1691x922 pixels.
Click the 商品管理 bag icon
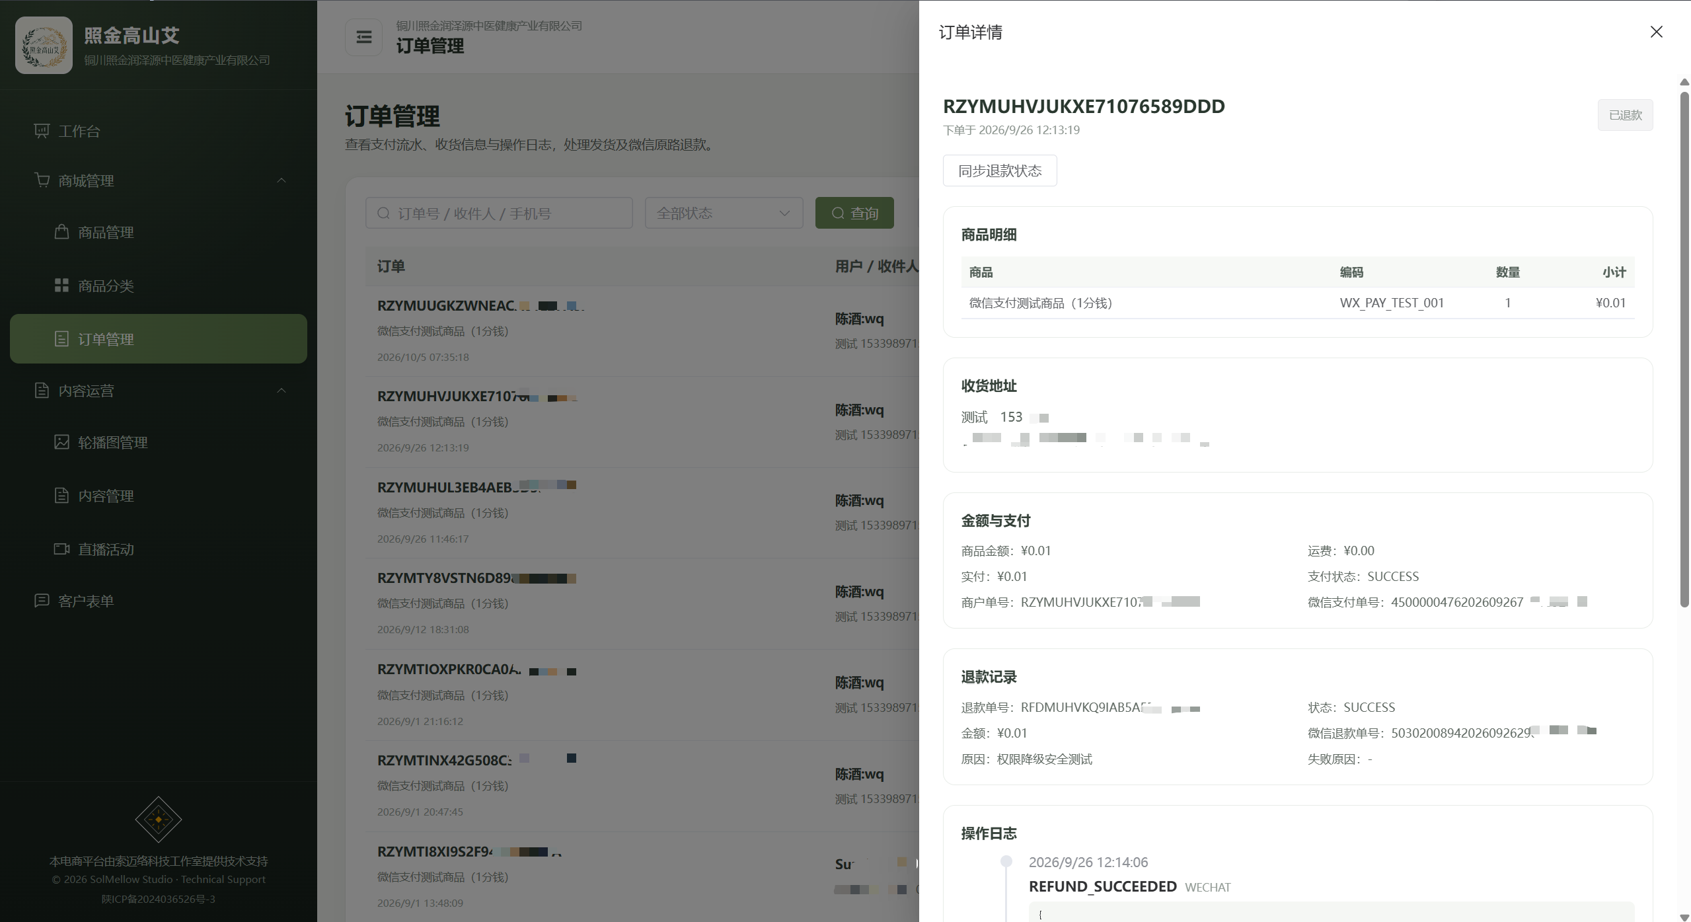tap(61, 231)
